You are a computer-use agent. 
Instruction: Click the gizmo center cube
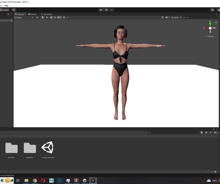[x=210, y=28]
